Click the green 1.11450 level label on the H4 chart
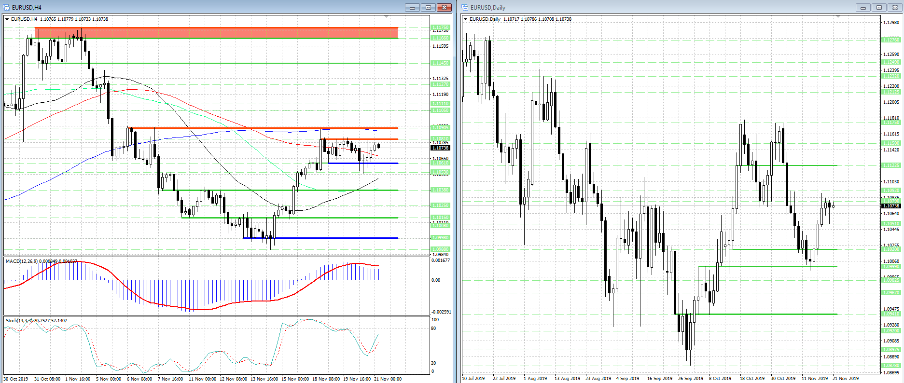Viewport: 904px width, 383px height. point(440,63)
